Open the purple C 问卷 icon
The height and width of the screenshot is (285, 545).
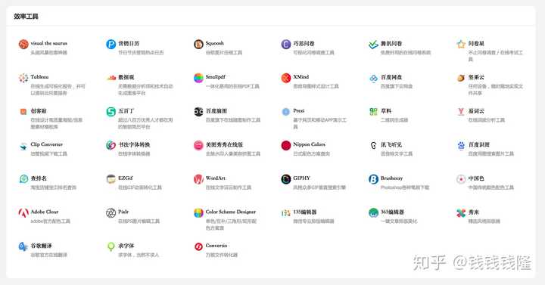285,44
